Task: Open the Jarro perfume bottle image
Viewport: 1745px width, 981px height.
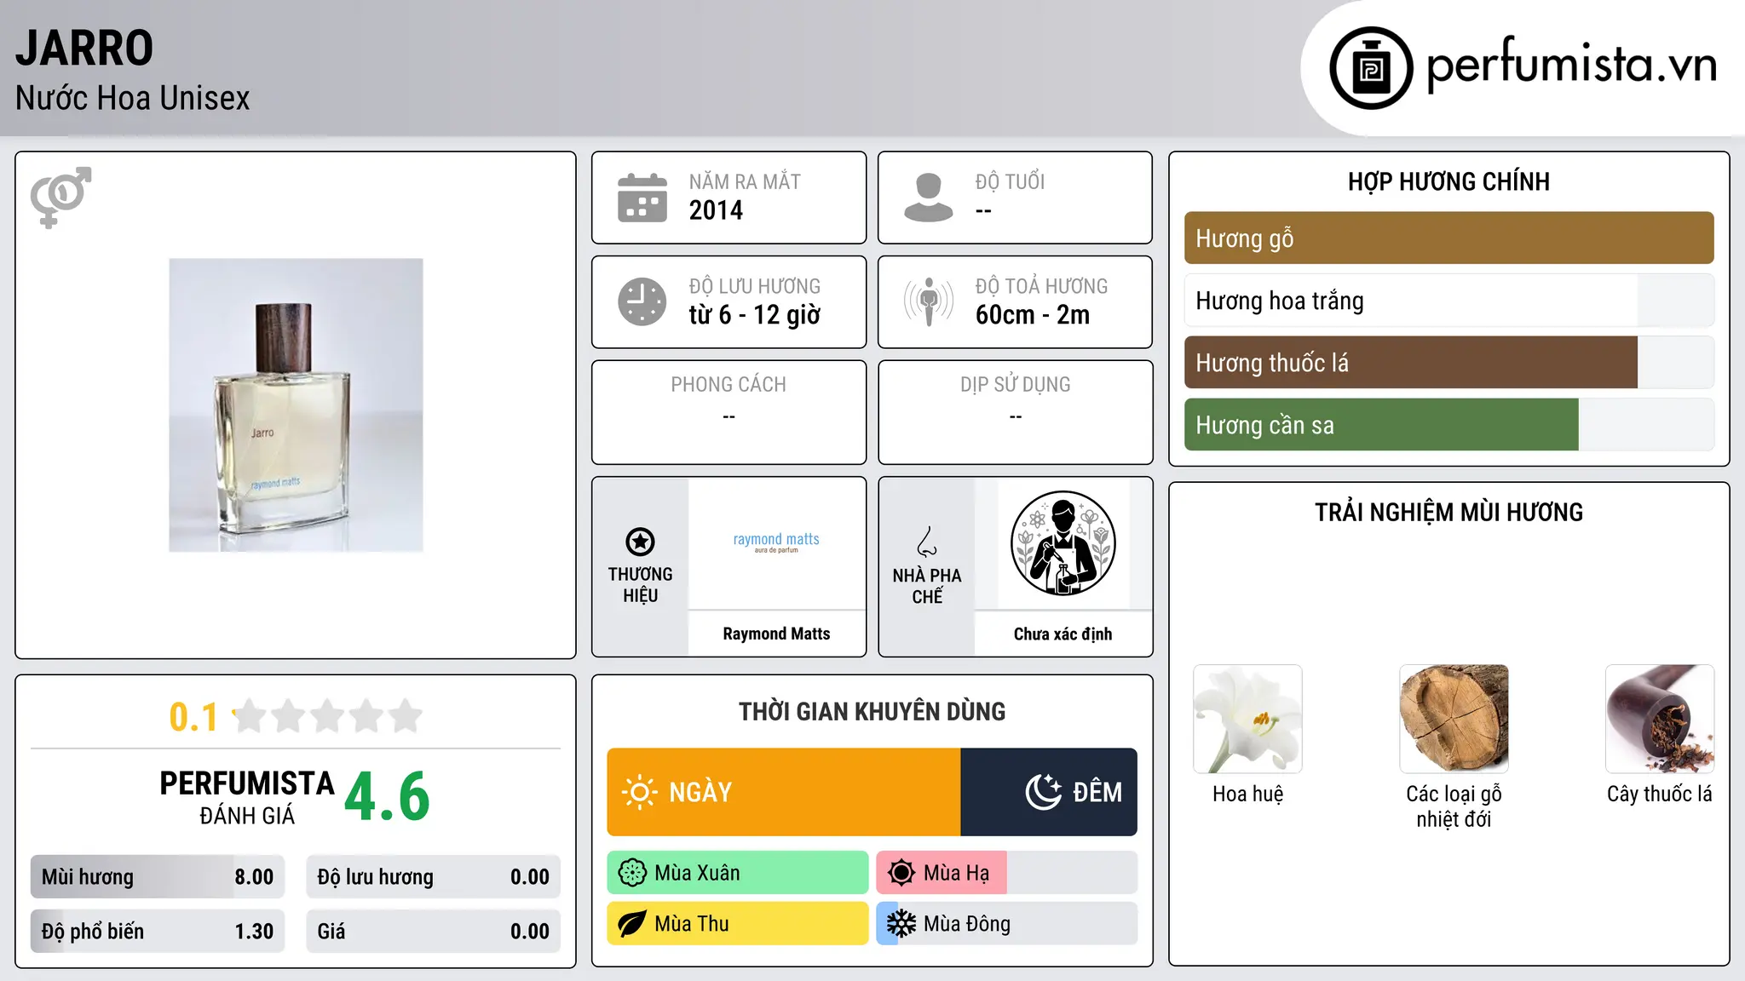Action: [296, 405]
